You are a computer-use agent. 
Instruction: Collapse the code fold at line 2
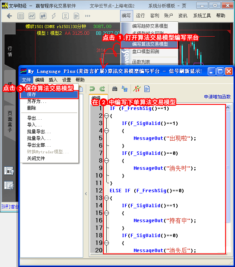coord(106,116)
